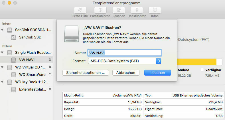
Task: Select the Externfestplatte volume icon
Action: [x=14, y=89]
